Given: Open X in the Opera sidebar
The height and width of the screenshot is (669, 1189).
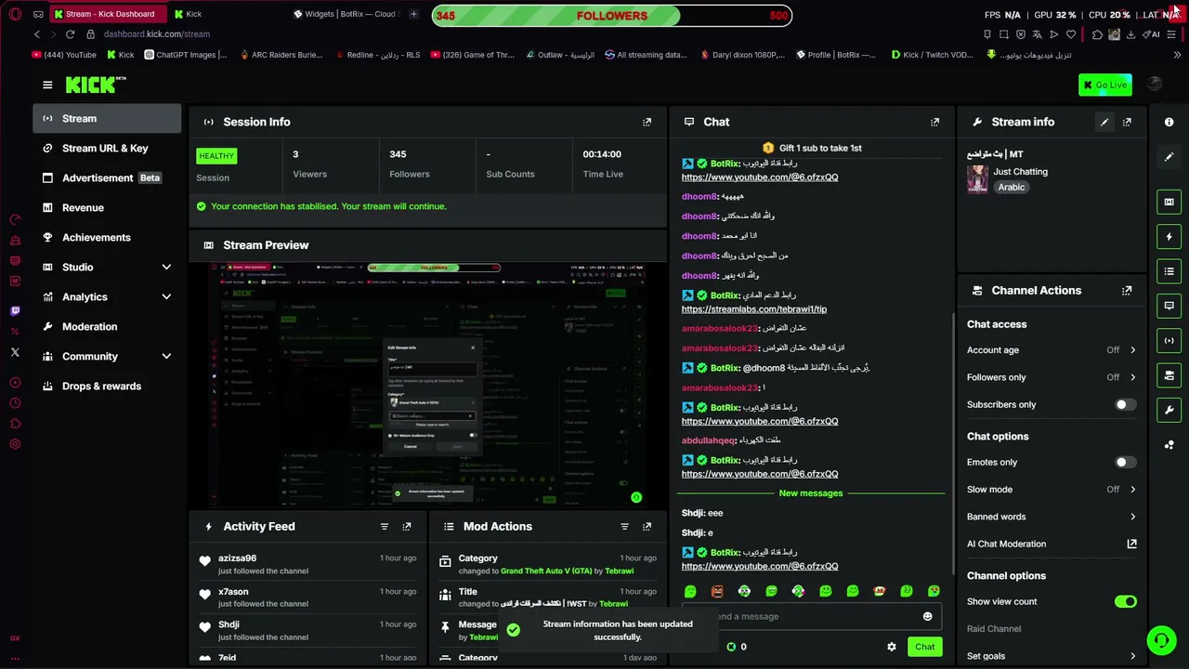Looking at the screenshot, I should coord(15,352).
